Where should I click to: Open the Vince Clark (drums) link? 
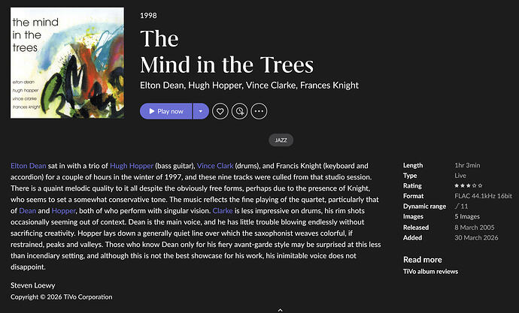(x=216, y=166)
